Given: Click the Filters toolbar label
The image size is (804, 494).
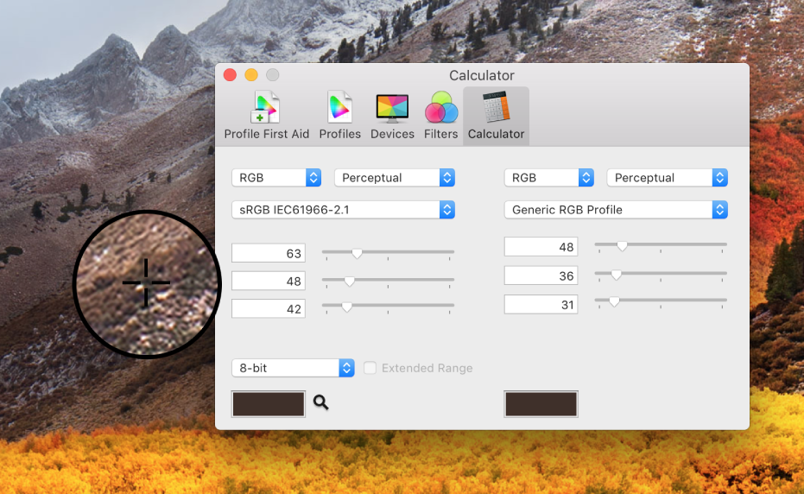Looking at the screenshot, I should point(441,134).
